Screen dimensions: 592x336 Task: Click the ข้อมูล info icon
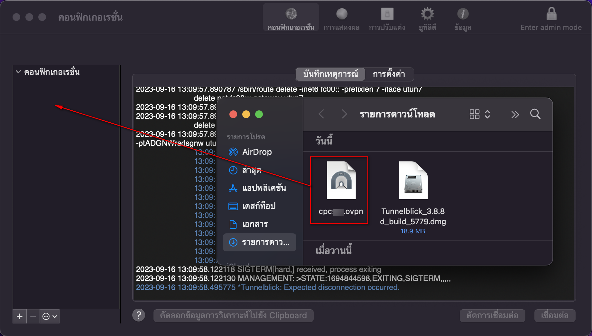[x=462, y=14]
